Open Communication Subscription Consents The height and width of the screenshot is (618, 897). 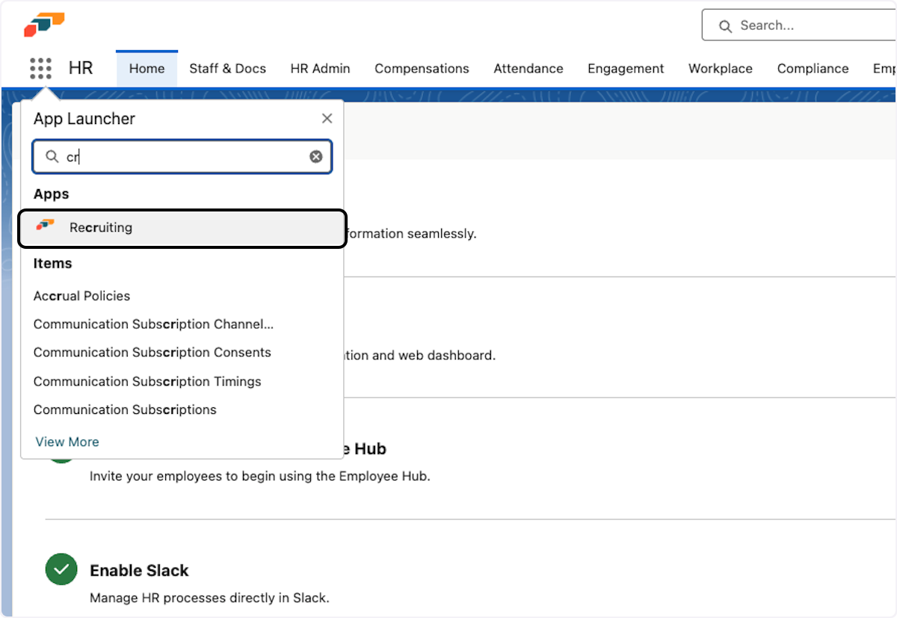click(152, 353)
